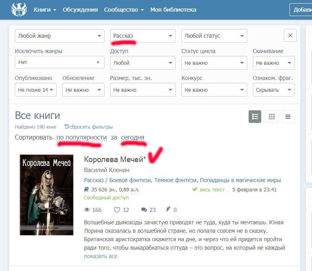Click 'показать все' to expand description
312x271 pixels.
[x=101, y=256]
